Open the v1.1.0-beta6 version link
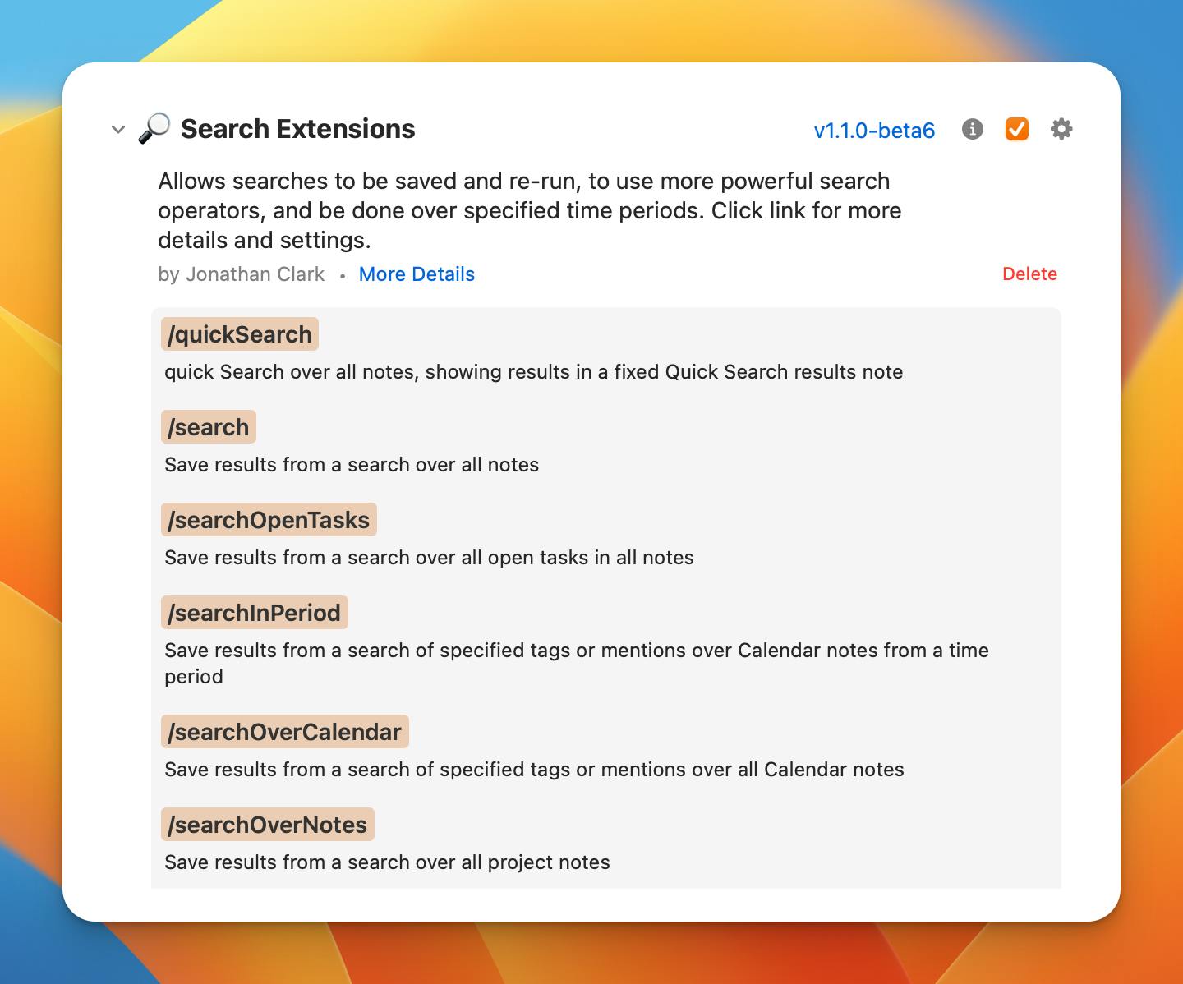The height and width of the screenshot is (984, 1183). (874, 131)
